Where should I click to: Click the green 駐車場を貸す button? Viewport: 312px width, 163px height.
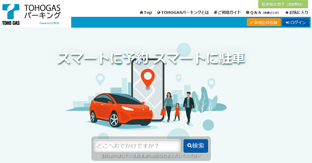click(x=283, y=4)
